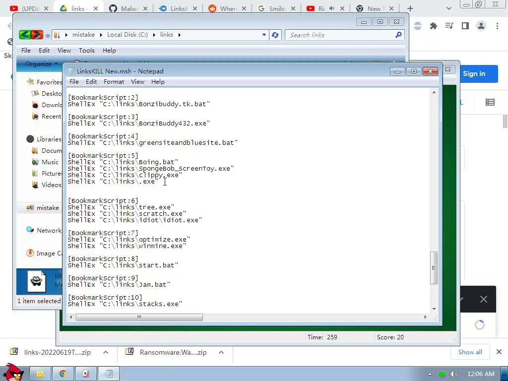Mute the audio-playing YouTube tab speaker icon

click(x=332, y=8)
